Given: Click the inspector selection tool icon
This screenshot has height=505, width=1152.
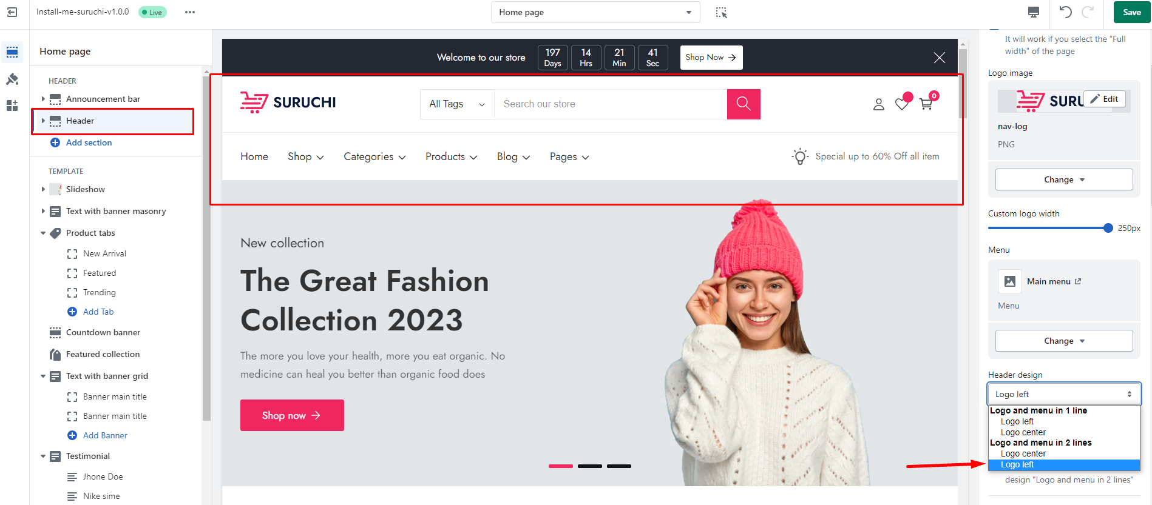Looking at the screenshot, I should (721, 13).
